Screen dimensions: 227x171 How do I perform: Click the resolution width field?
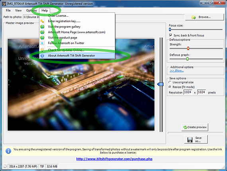click(188, 92)
